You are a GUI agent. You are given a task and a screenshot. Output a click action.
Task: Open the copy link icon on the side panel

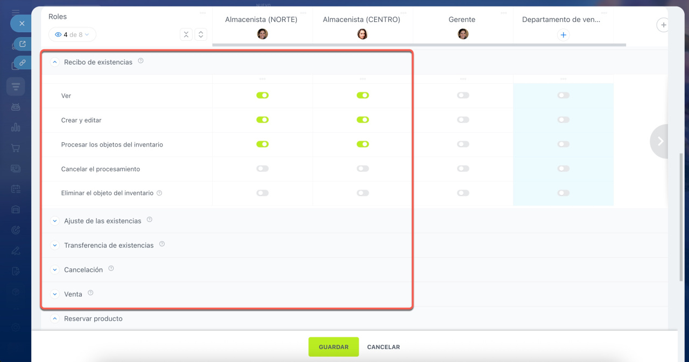[22, 62]
